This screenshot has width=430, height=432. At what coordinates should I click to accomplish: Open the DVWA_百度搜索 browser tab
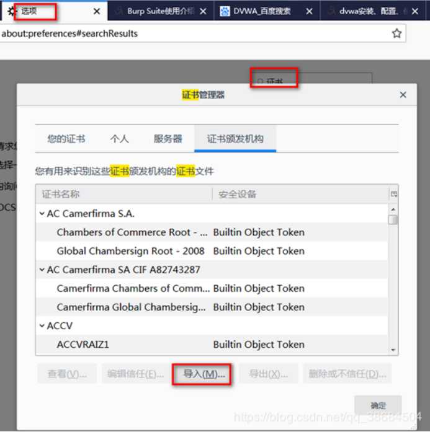(x=267, y=11)
